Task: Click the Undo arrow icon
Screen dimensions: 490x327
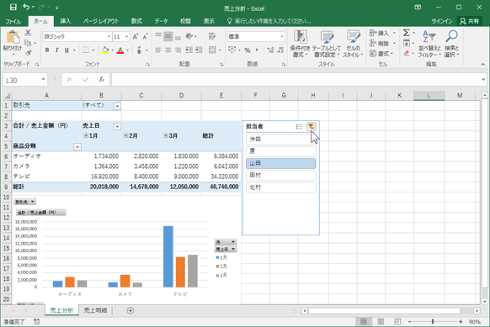Action: click(27, 8)
